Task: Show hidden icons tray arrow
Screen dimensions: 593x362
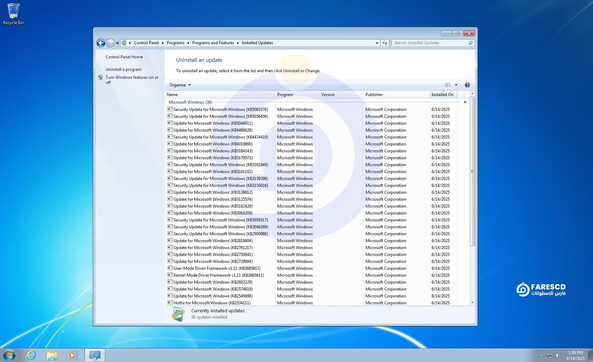Action: [541, 355]
